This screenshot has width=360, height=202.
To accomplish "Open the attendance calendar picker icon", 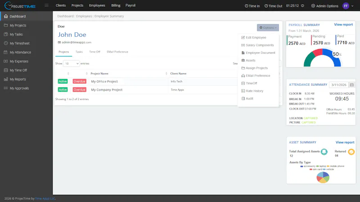I will click(352, 85).
